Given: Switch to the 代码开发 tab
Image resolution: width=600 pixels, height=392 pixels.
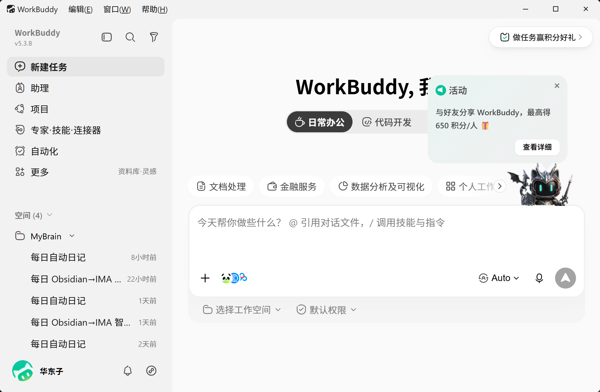Looking at the screenshot, I should pyautogui.click(x=387, y=122).
